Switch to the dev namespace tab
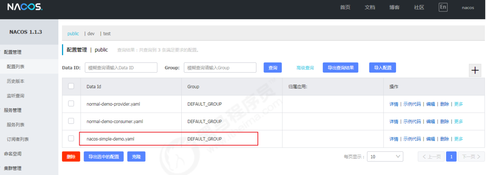This screenshot has width=486, height=175. pos(91,33)
